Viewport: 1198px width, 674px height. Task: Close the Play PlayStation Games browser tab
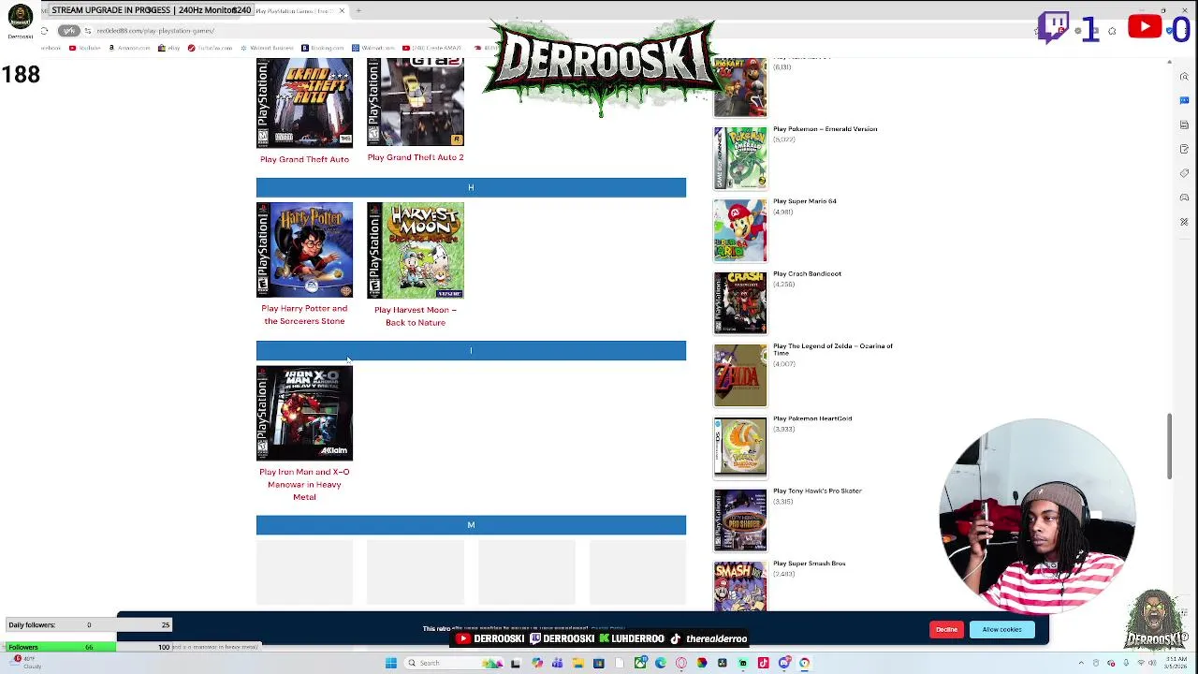pyautogui.click(x=342, y=10)
